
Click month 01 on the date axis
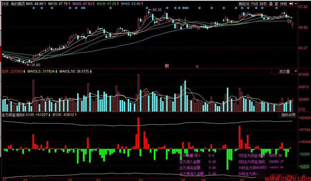tap(25, 180)
